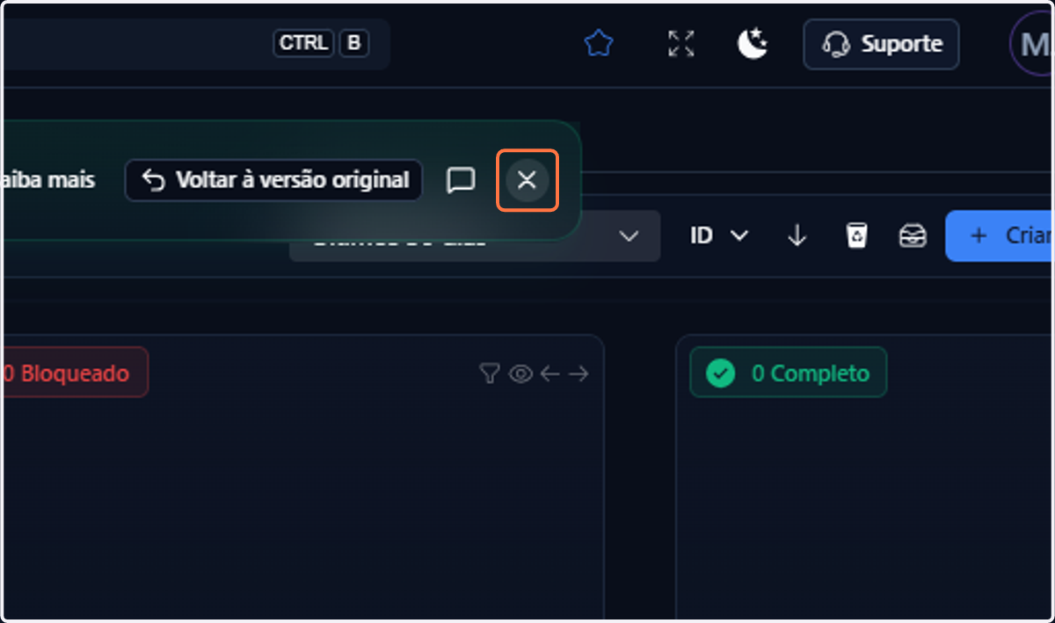Switch theme with the moon icon
The image size is (1055, 623).
(x=753, y=44)
